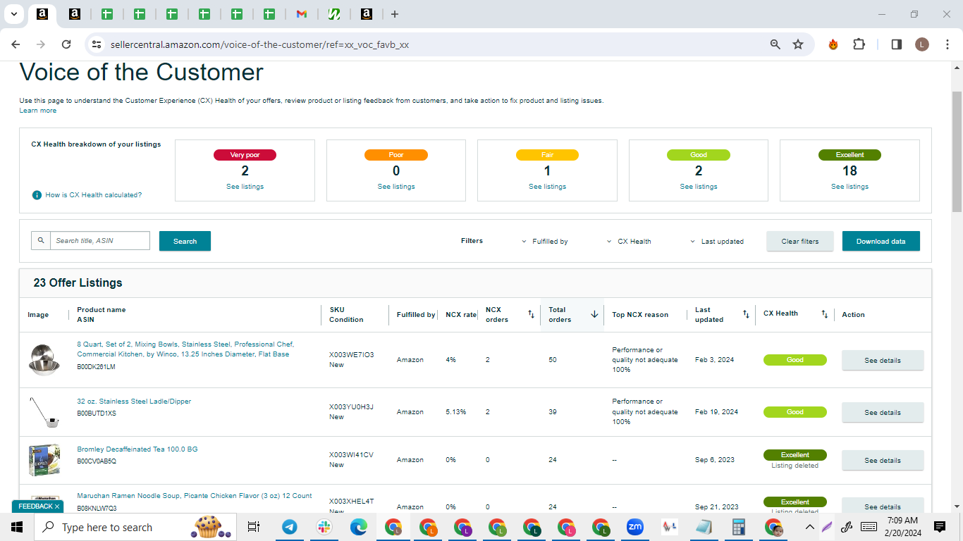The image size is (963, 541).
Task: Close the FEEDBACK tab
Action: (x=57, y=506)
